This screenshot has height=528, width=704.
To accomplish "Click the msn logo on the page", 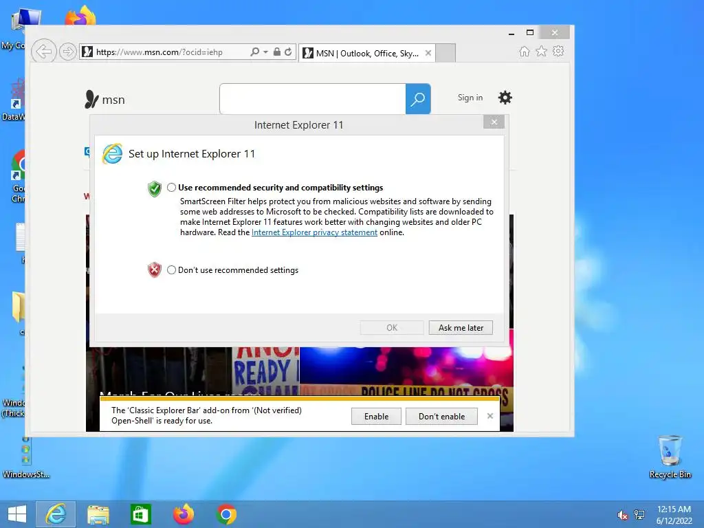I will pyautogui.click(x=105, y=99).
